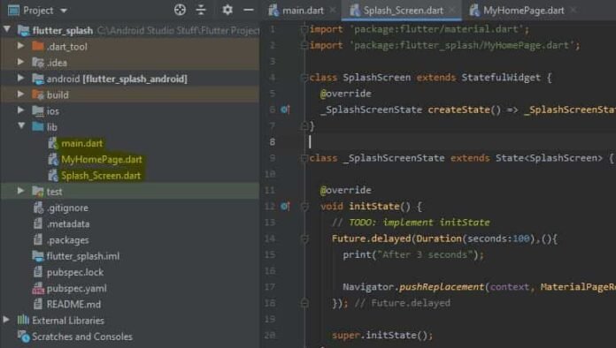
Task: Select pubspec.lock file
Action: point(75,272)
